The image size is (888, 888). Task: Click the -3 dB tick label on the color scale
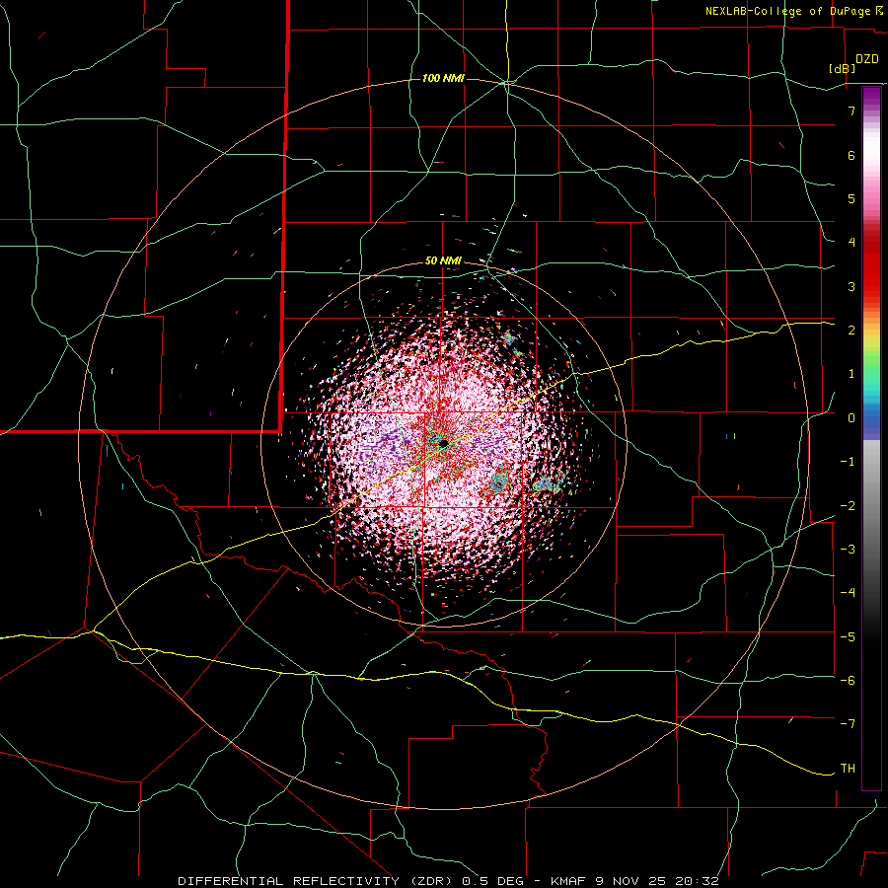pos(848,550)
